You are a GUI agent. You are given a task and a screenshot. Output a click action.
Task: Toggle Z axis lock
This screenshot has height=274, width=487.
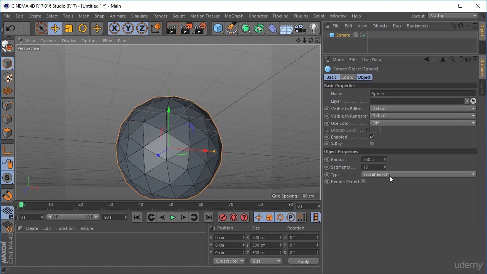tap(142, 29)
